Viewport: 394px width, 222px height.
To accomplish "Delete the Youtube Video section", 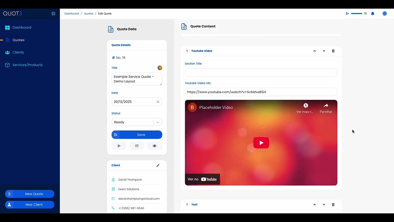I will click(x=333, y=51).
